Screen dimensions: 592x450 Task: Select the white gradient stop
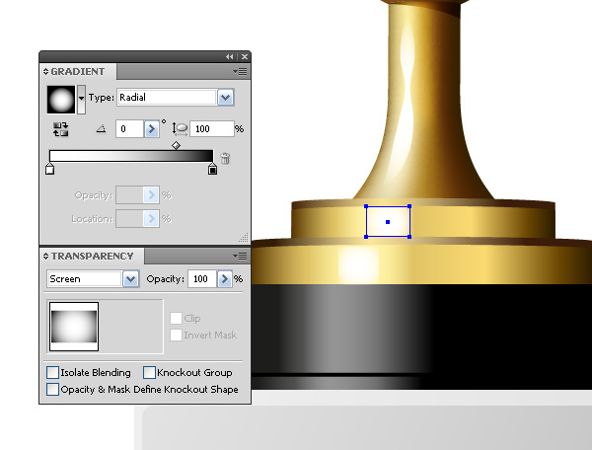tap(50, 169)
